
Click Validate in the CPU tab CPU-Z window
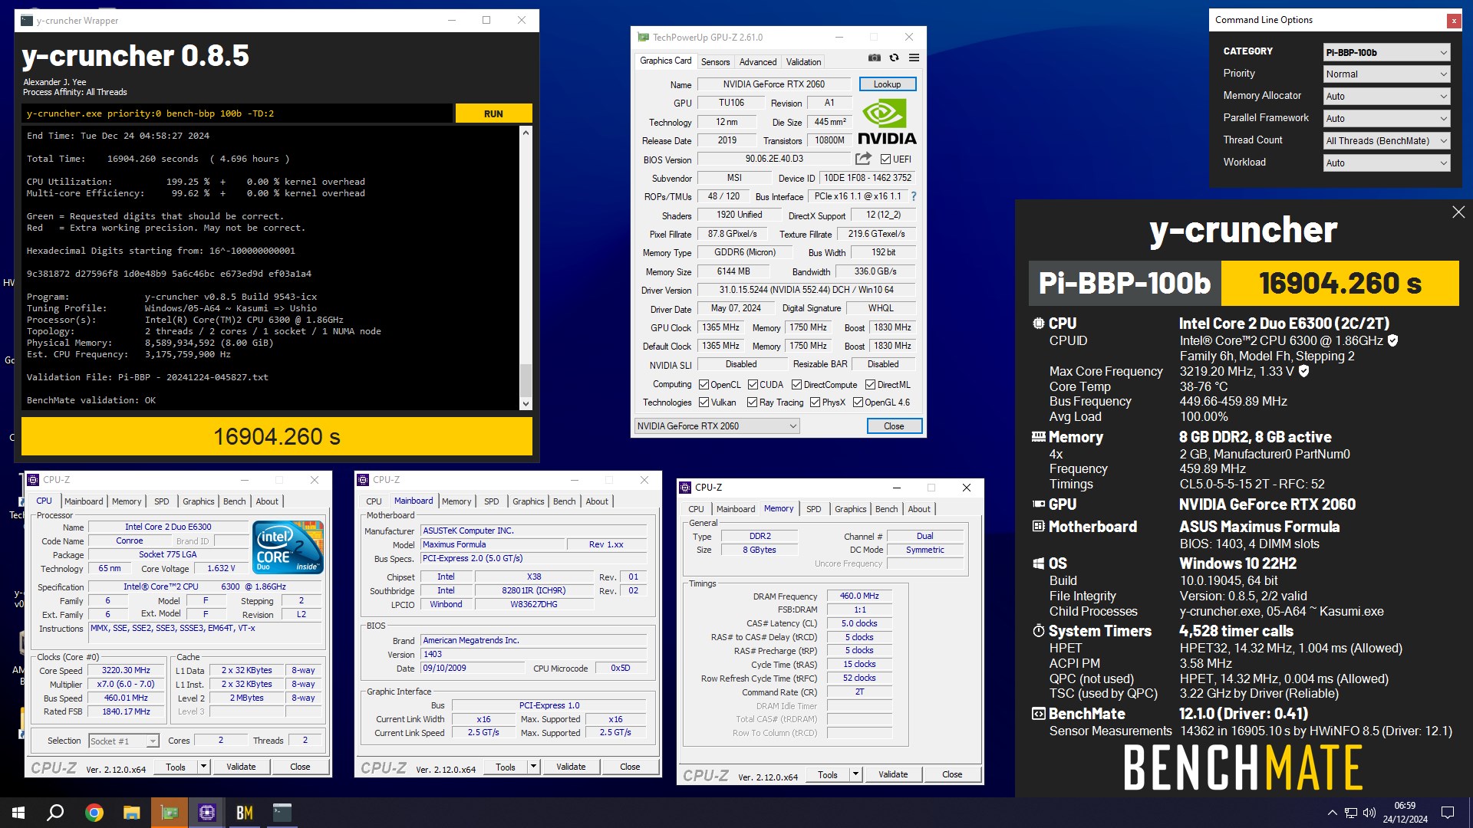pyautogui.click(x=241, y=767)
